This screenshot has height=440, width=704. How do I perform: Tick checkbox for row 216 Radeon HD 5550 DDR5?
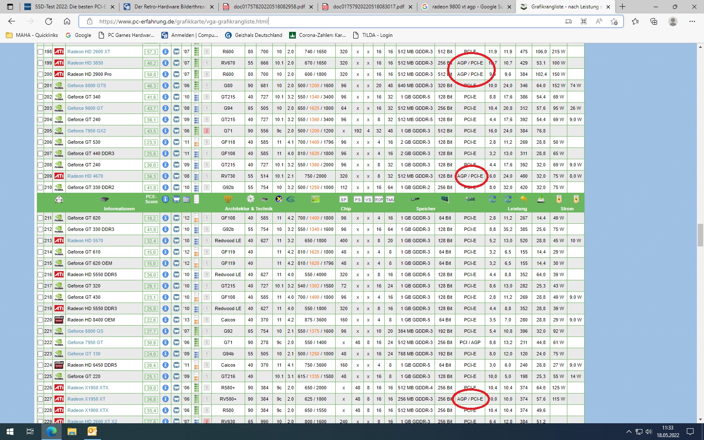[x=40, y=274]
